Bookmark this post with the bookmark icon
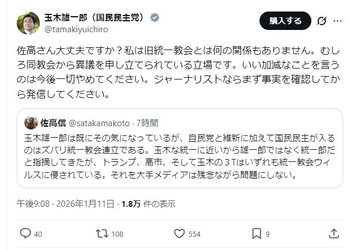 (x=257, y=233)
